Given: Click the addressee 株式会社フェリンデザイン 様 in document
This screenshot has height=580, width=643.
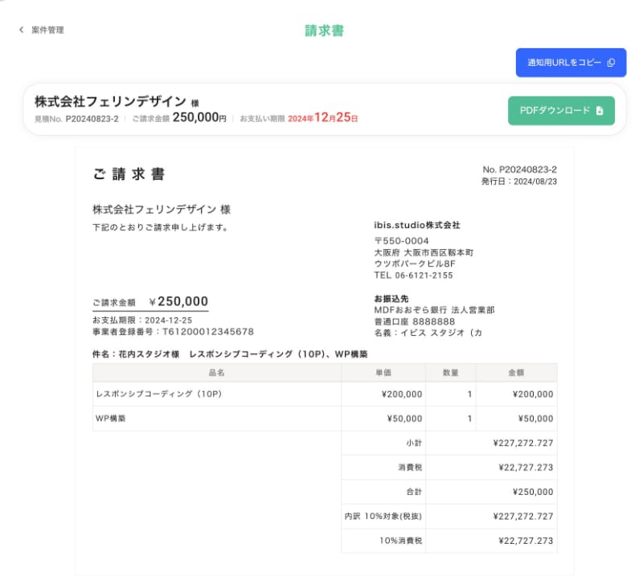Looking at the screenshot, I should pos(162,210).
